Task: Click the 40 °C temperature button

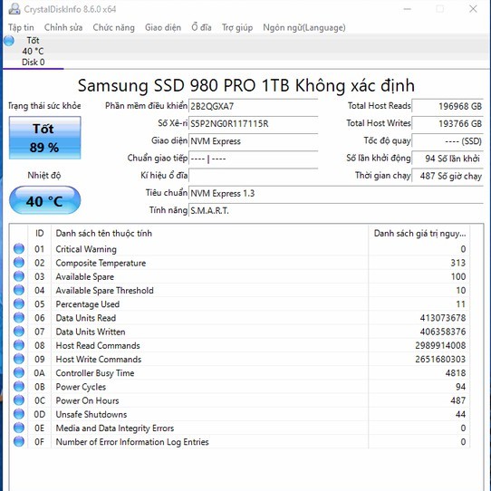Action: coord(44,200)
